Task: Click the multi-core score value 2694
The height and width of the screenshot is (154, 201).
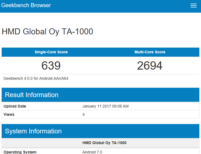Action: (150, 66)
